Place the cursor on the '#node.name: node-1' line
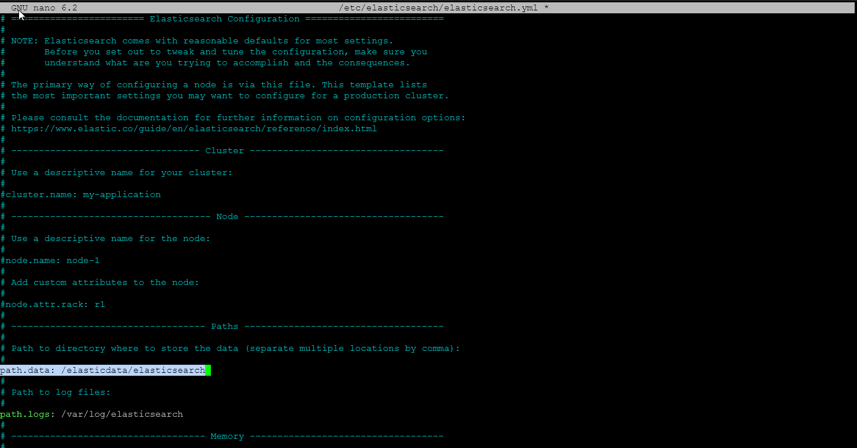The height and width of the screenshot is (448, 857). click(50, 261)
